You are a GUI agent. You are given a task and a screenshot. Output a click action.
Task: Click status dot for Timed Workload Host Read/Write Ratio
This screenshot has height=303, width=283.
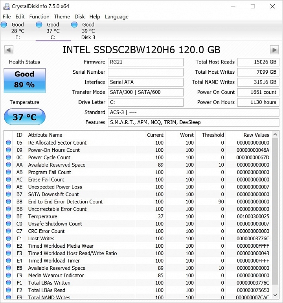[8, 253]
